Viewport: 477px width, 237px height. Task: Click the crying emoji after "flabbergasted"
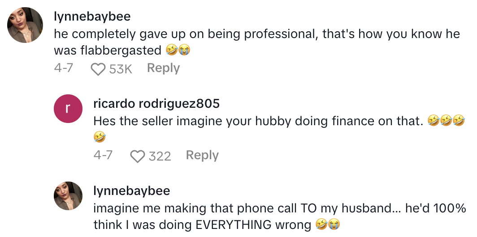[x=184, y=51]
